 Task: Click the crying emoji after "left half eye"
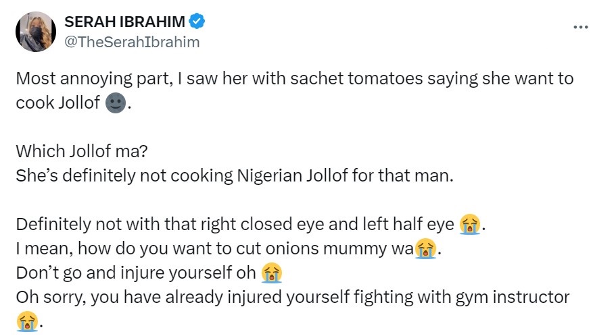(x=469, y=224)
